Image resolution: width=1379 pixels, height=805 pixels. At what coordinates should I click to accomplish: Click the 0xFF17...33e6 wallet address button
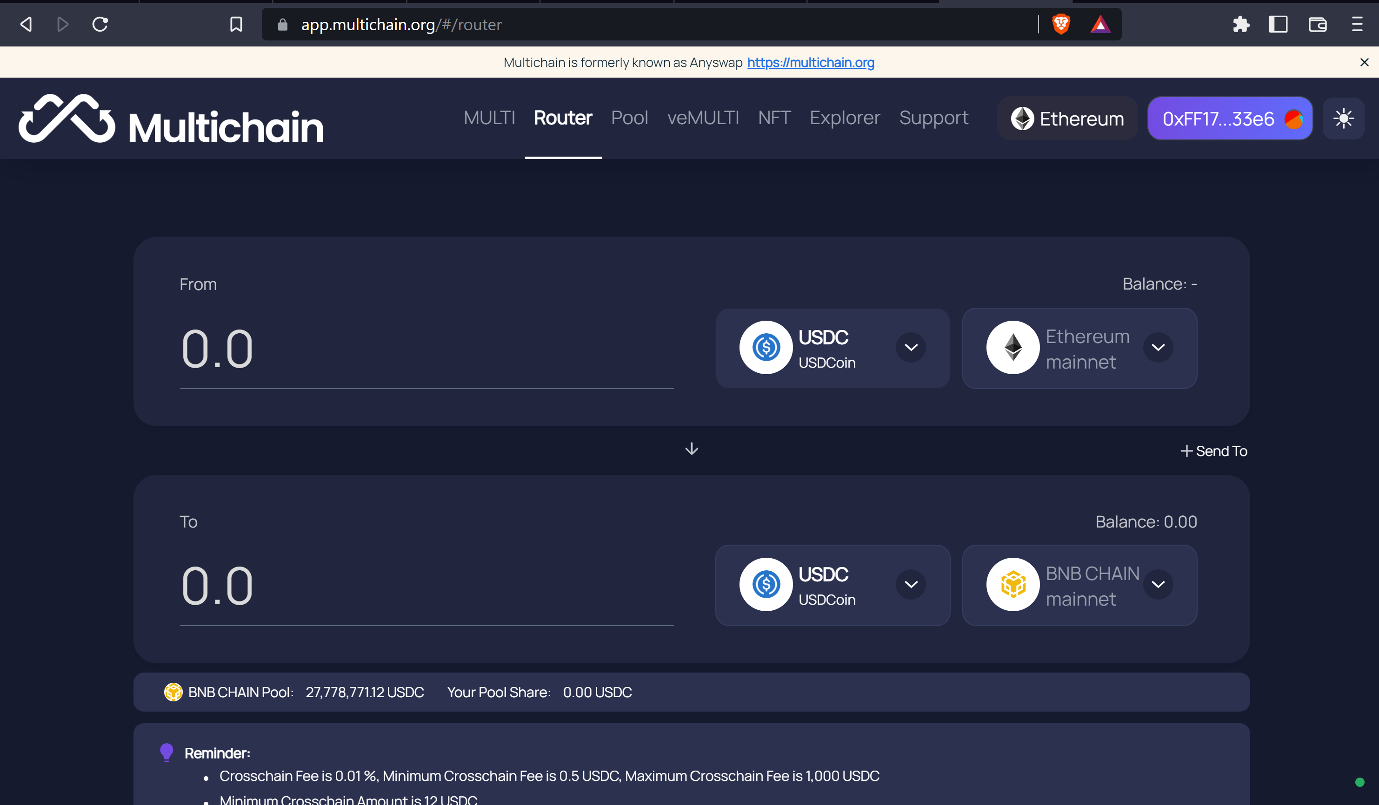(1229, 119)
